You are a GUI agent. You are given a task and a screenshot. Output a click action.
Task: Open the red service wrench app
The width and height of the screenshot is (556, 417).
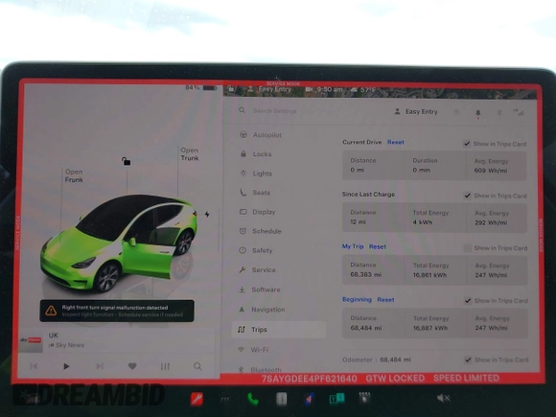[197, 399]
